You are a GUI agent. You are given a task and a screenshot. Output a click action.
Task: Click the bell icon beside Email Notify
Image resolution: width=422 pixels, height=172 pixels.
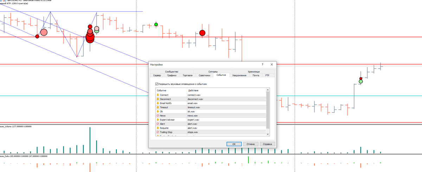click(158, 103)
